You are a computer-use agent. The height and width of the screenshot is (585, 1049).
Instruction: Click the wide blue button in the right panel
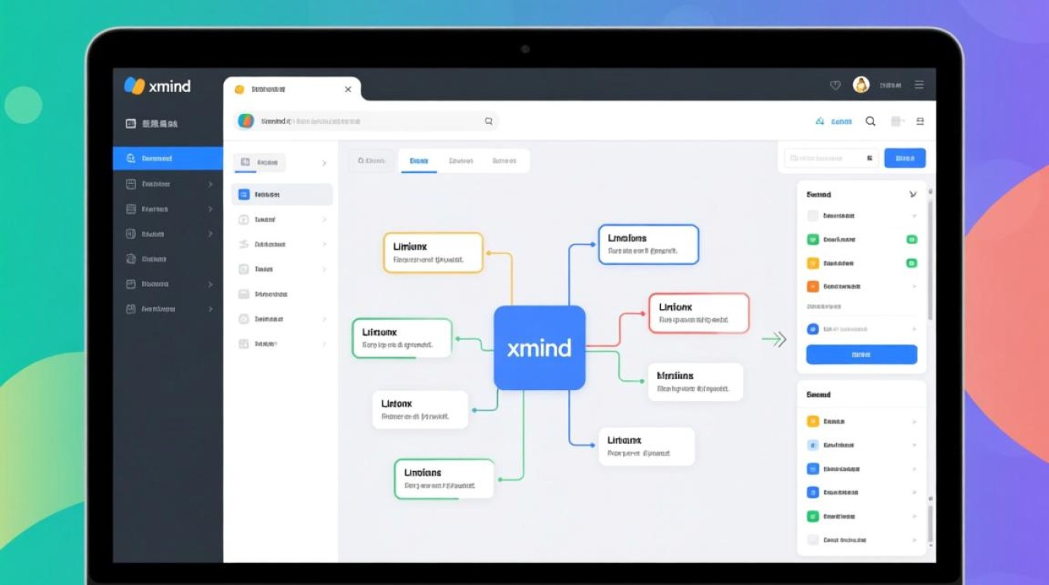click(861, 354)
